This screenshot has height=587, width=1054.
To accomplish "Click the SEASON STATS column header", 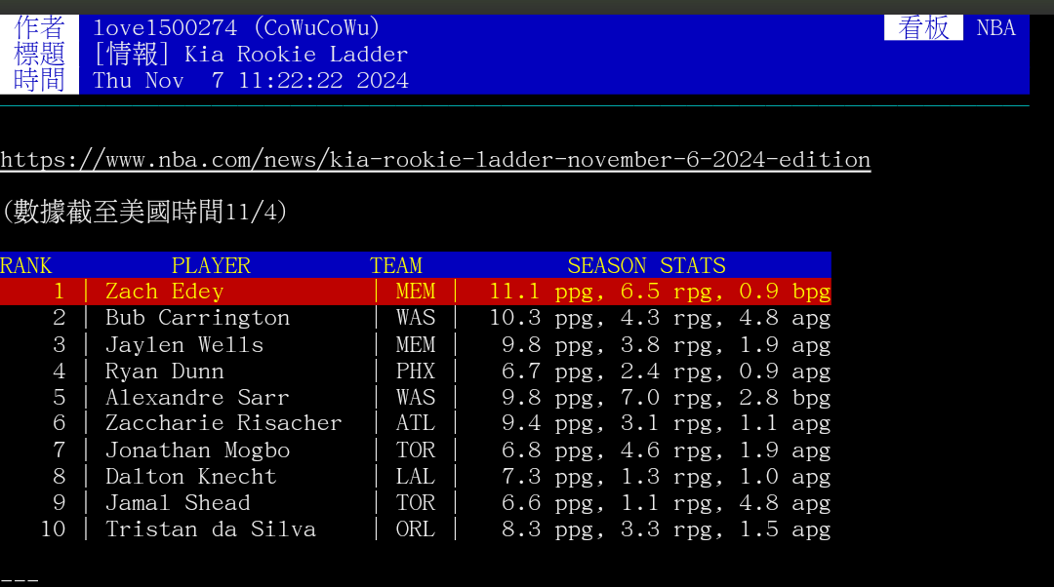I will 646,265.
